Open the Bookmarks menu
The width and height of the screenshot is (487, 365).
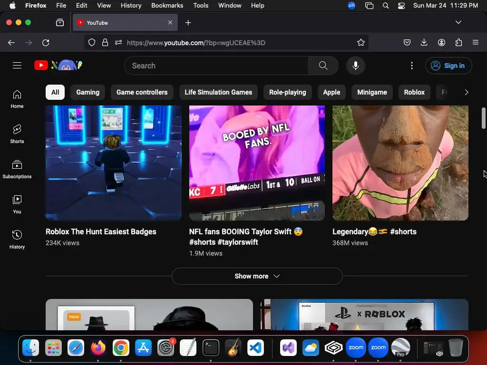tap(167, 5)
